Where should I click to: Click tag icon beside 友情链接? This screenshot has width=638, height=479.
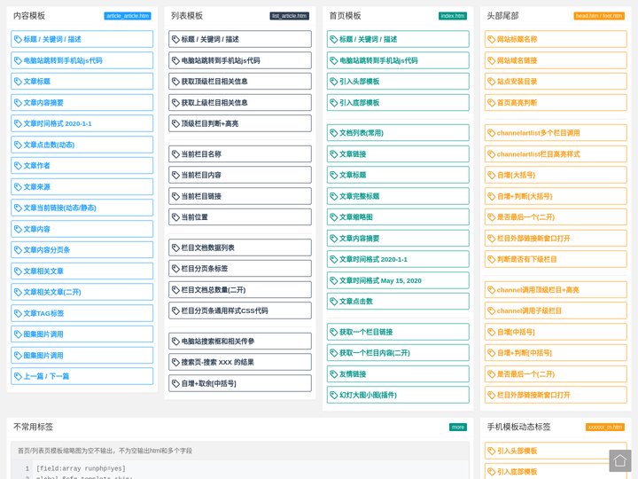pos(334,374)
